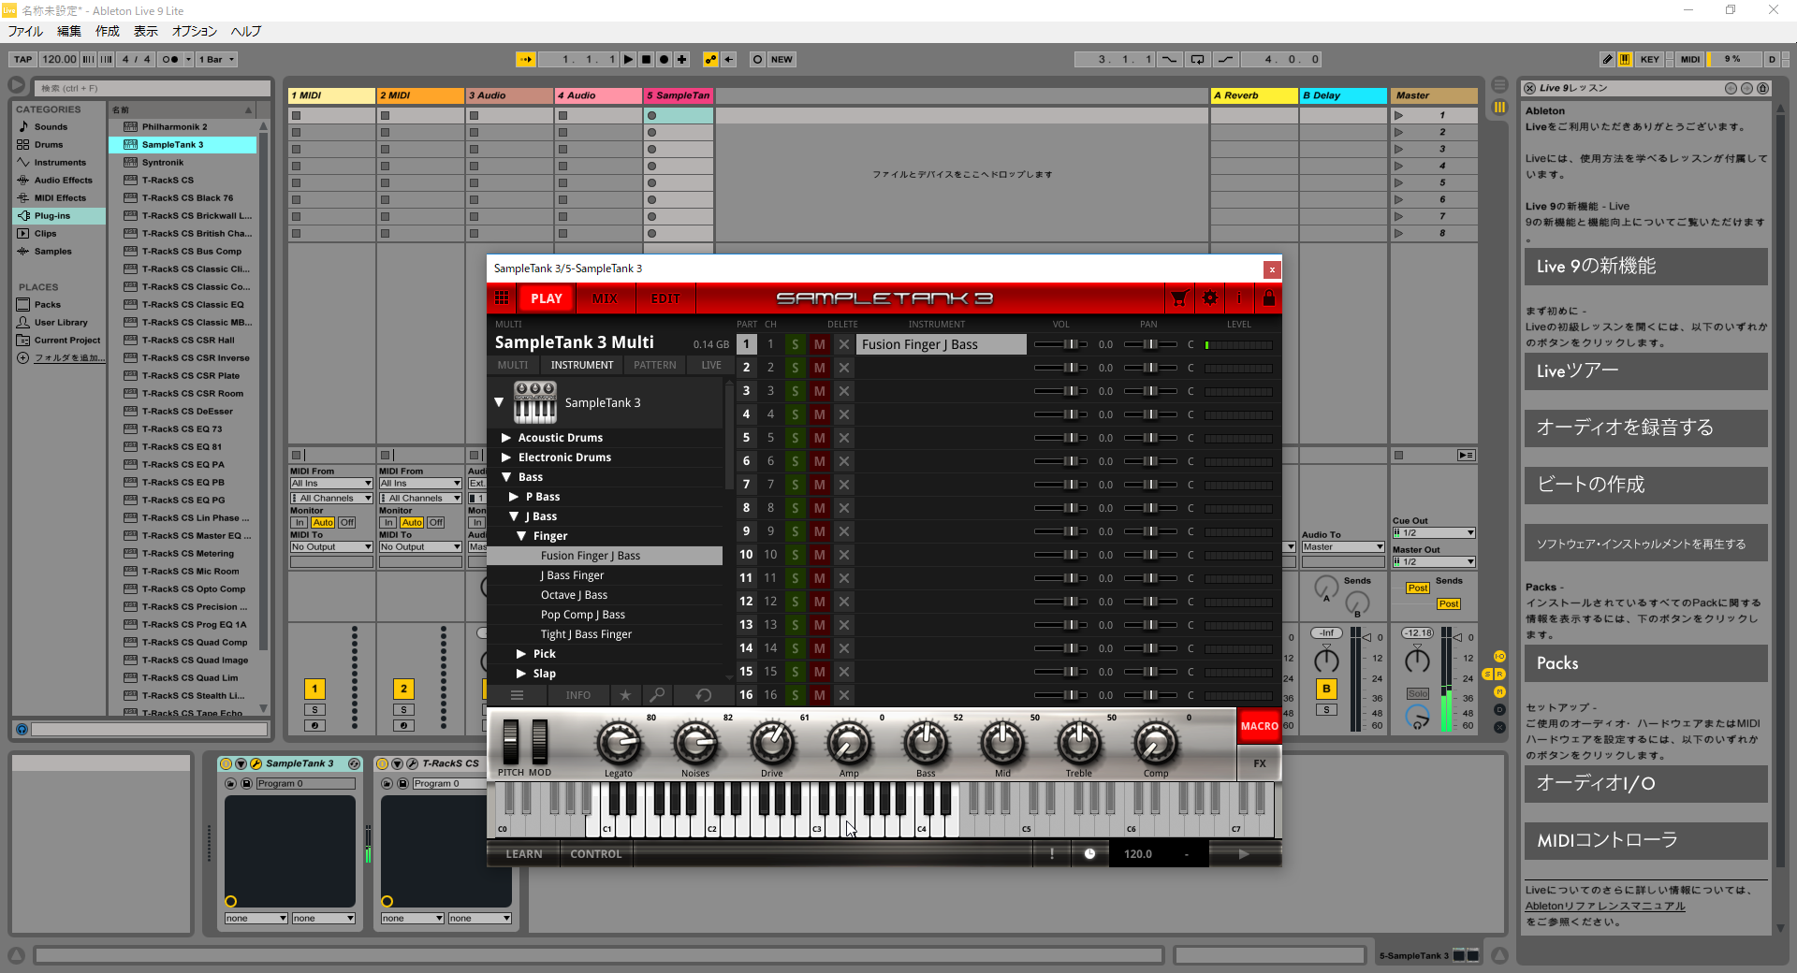Screen dimensions: 1797x973
Task: Open the PATTERN browser tab
Action: click(654, 365)
